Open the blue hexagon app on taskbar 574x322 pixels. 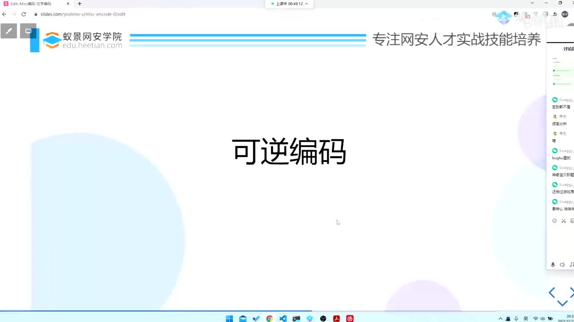tap(310, 318)
